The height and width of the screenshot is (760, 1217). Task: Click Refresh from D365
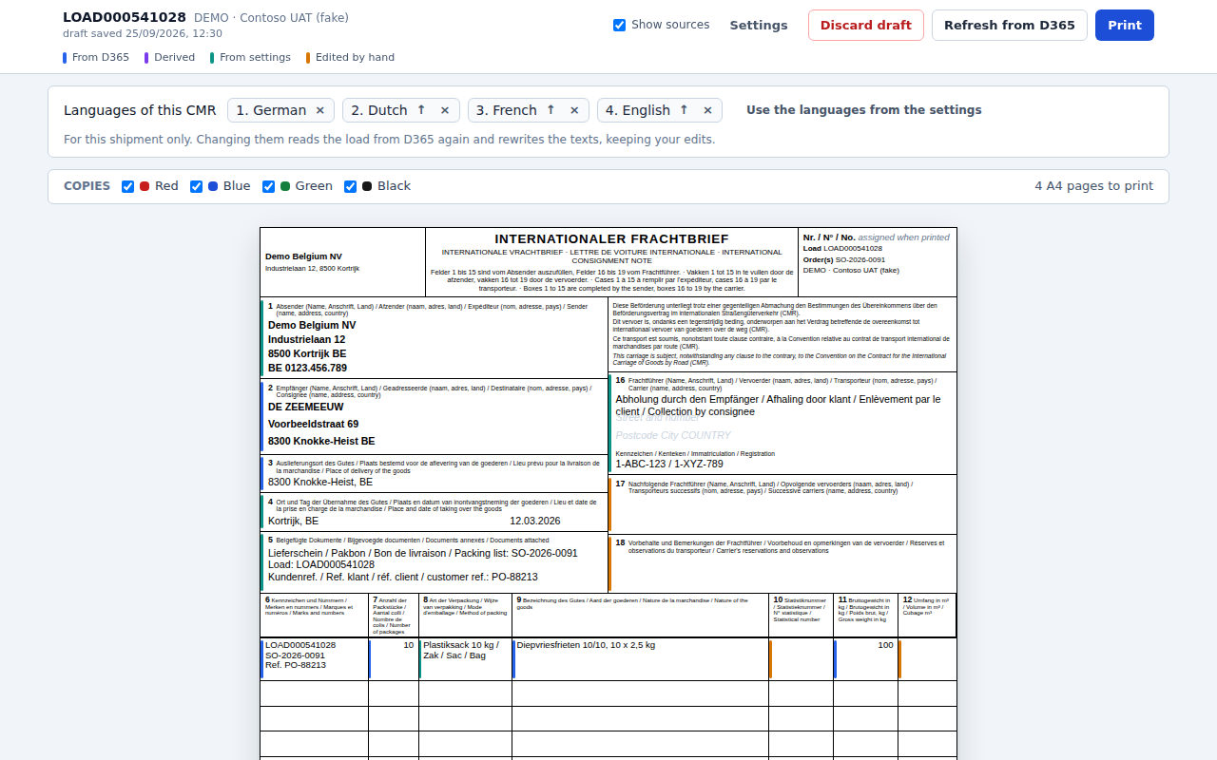coord(1010,26)
